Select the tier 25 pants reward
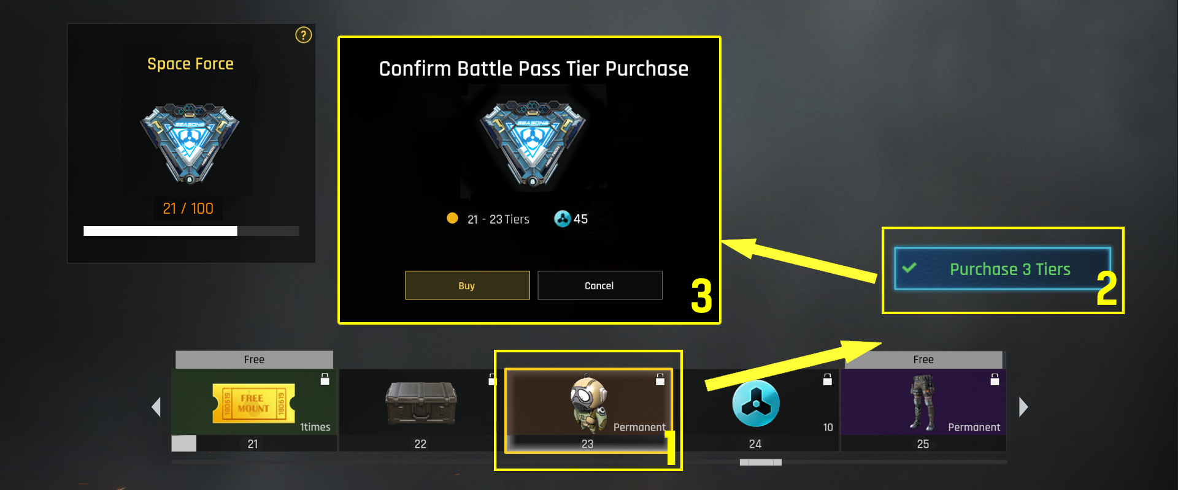 922,403
